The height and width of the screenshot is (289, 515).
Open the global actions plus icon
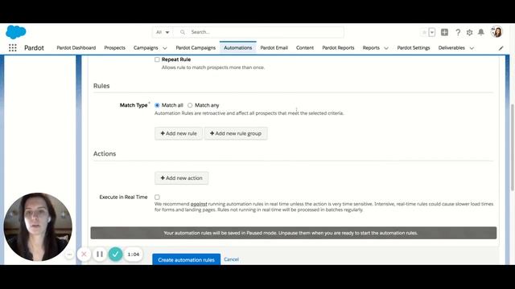coord(444,32)
